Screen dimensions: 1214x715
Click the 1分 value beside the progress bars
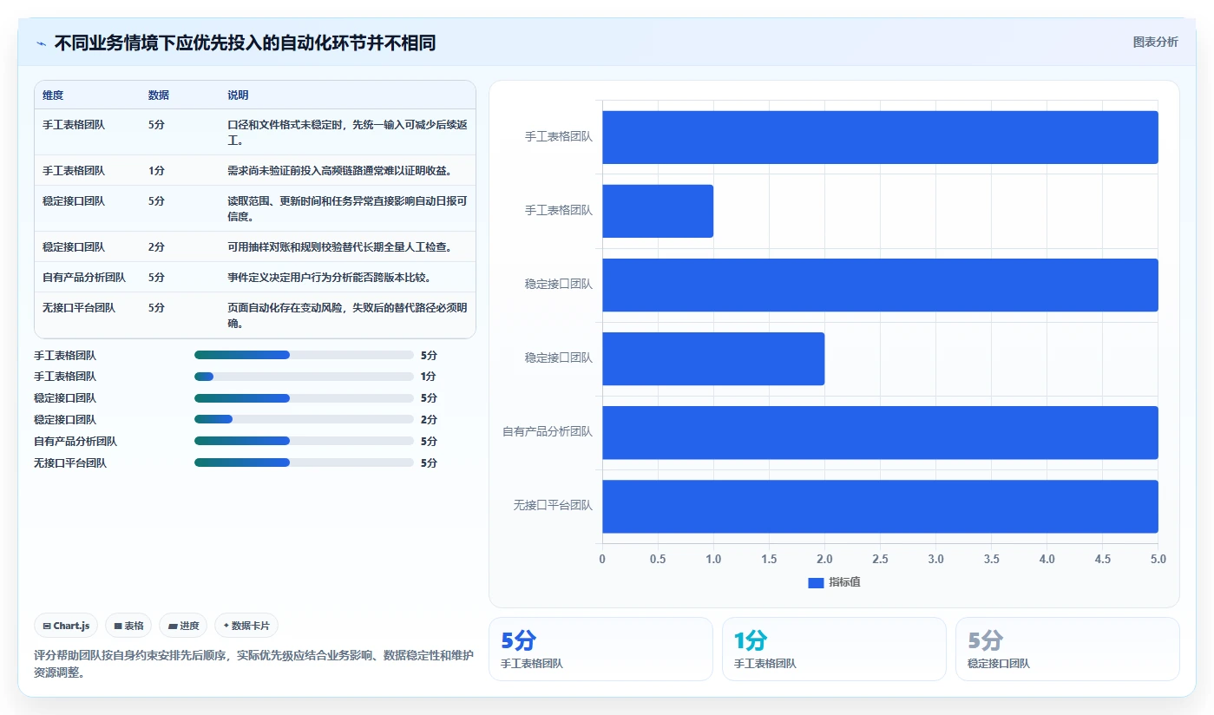(428, 377)
